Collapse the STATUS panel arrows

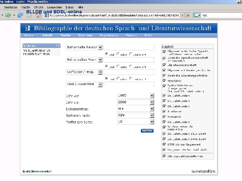(57, 46)
